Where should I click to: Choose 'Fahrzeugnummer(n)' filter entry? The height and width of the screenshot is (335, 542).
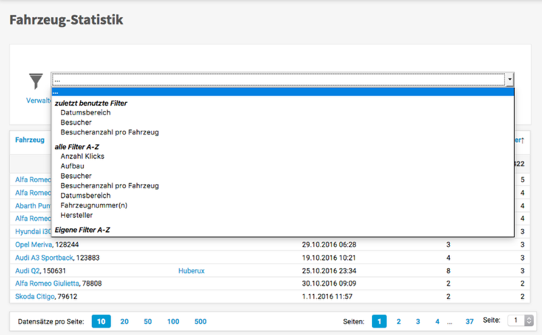(x=93, y=205)
